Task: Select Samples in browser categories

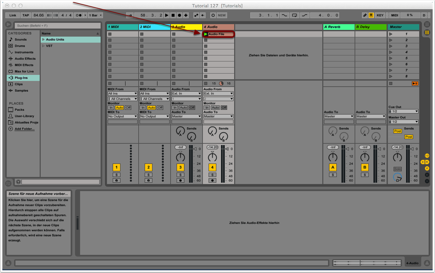Action: (21, 91)
